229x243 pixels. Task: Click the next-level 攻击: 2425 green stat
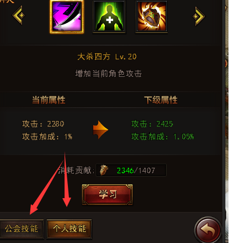(x=152, y=124)
